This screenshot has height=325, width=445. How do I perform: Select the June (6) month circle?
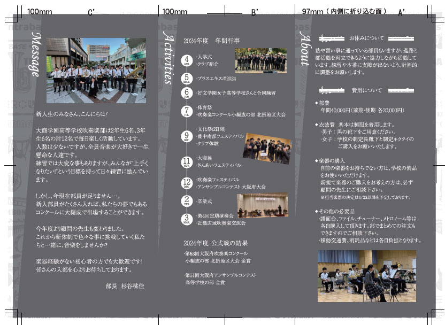point(187,93)
